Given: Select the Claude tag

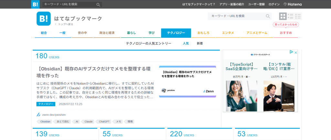Looking at the screenshot, I should [x=88, y=122].
